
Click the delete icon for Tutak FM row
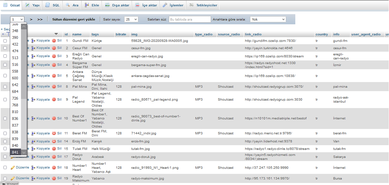coord(54,149)
